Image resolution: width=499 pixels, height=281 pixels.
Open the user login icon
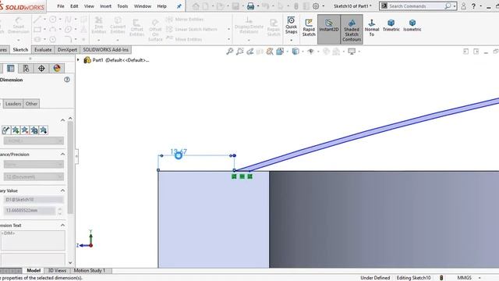pos(464,6)
